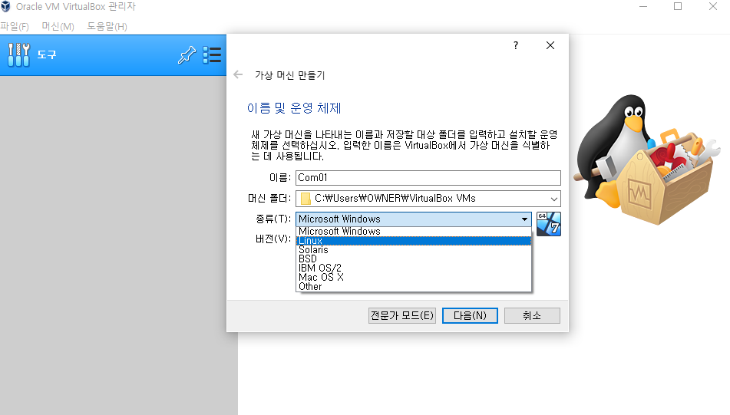This screenshot has height=415, width=730.
Task: Click the 다음(N) next button
Action: (x=470, y=315)
